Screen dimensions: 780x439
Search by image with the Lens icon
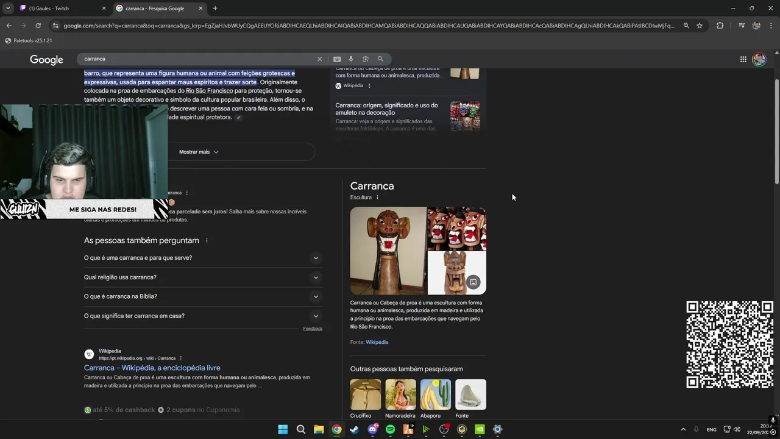point(366,59)
